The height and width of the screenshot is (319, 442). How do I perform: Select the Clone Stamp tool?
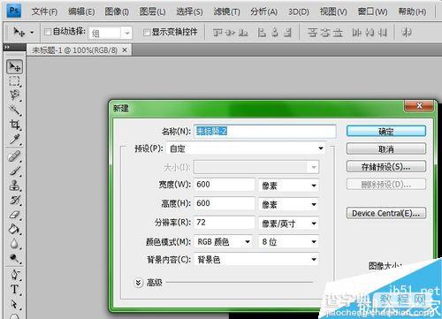(x=14, y=186)
